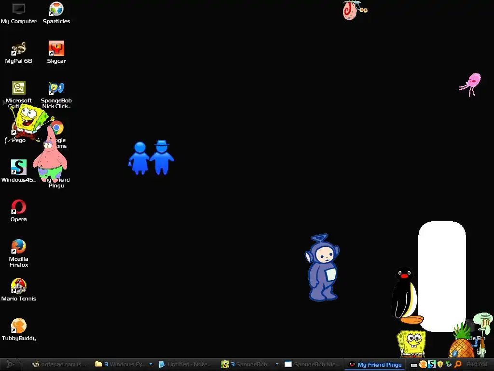Open the on-screen keyboard tray icon
The image size is (494, 371).
414,365
